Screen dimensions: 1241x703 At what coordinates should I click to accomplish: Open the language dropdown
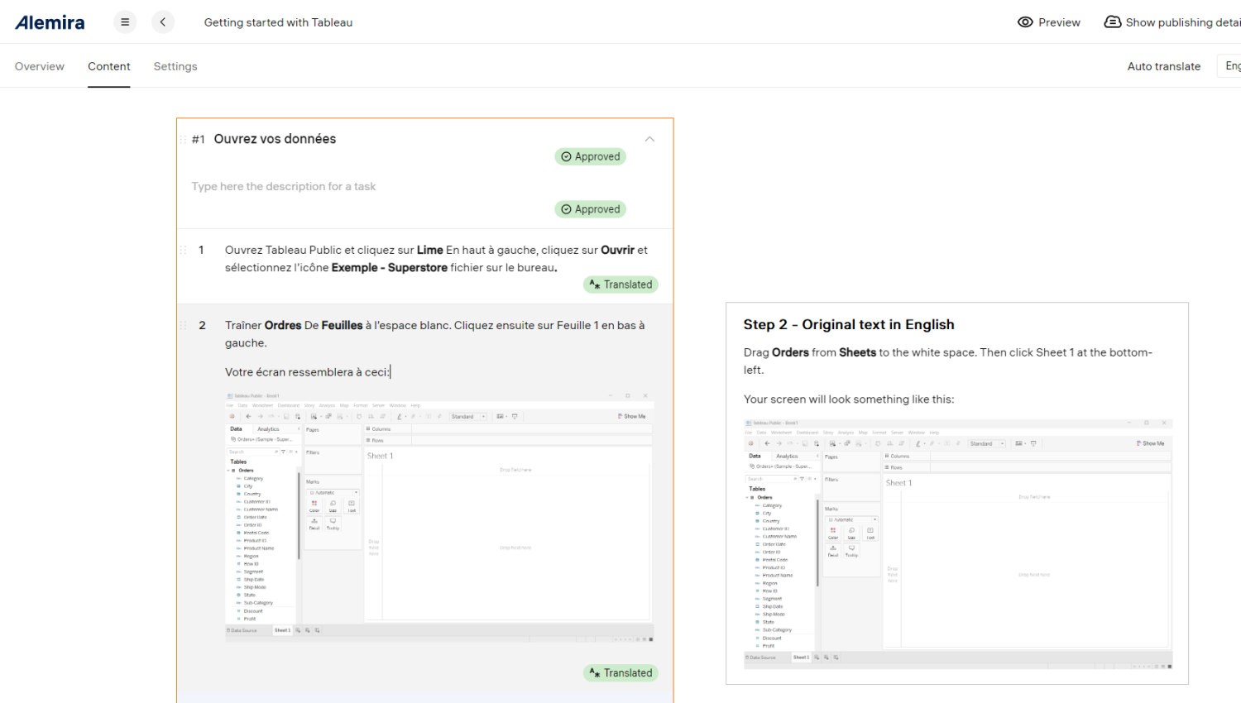(x=1230, y=66)
